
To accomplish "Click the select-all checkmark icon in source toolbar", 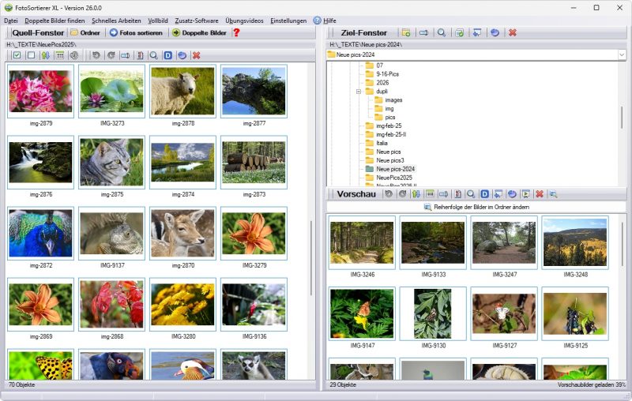I will click(17, 55).
